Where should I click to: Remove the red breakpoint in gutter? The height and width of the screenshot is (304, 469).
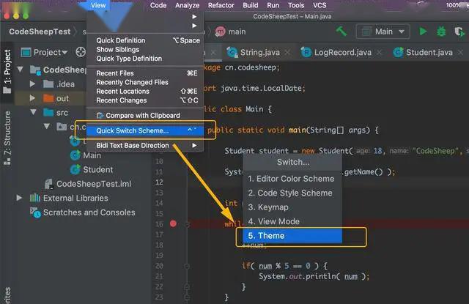(x=173, y=223)
